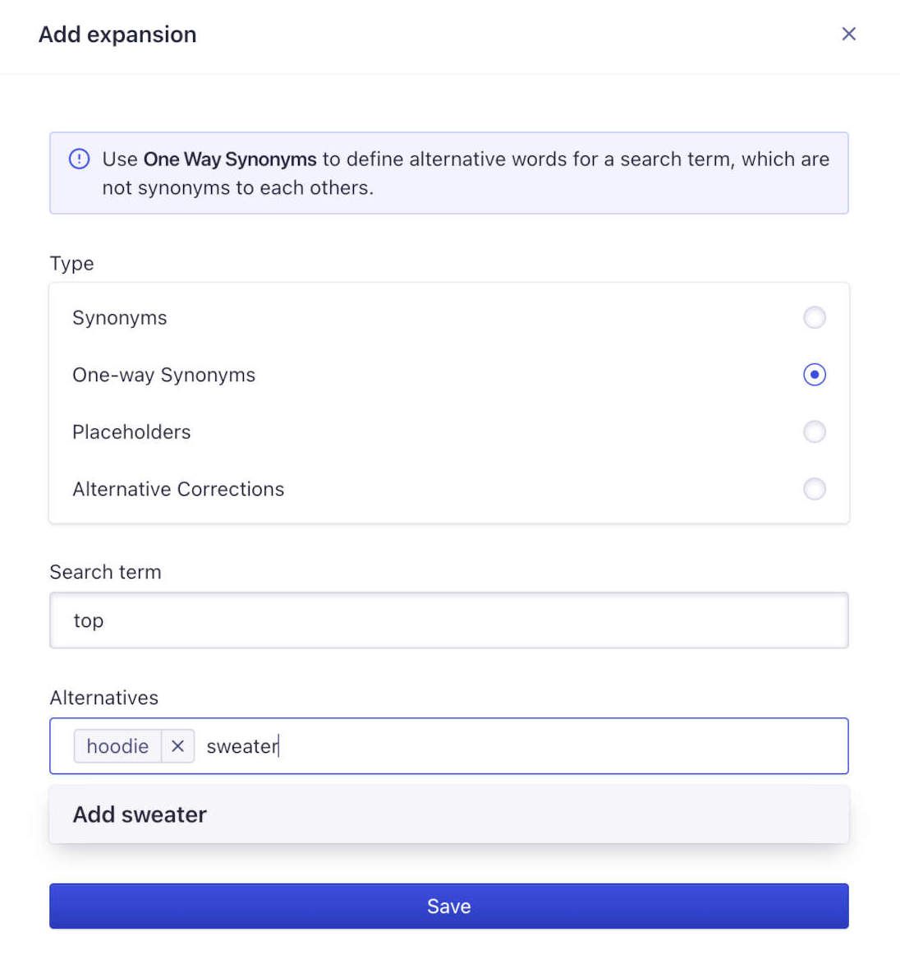Save the expansion with the Save button
Image resolution: width=900 pixels, height=978 pixels.
point(448,906)
